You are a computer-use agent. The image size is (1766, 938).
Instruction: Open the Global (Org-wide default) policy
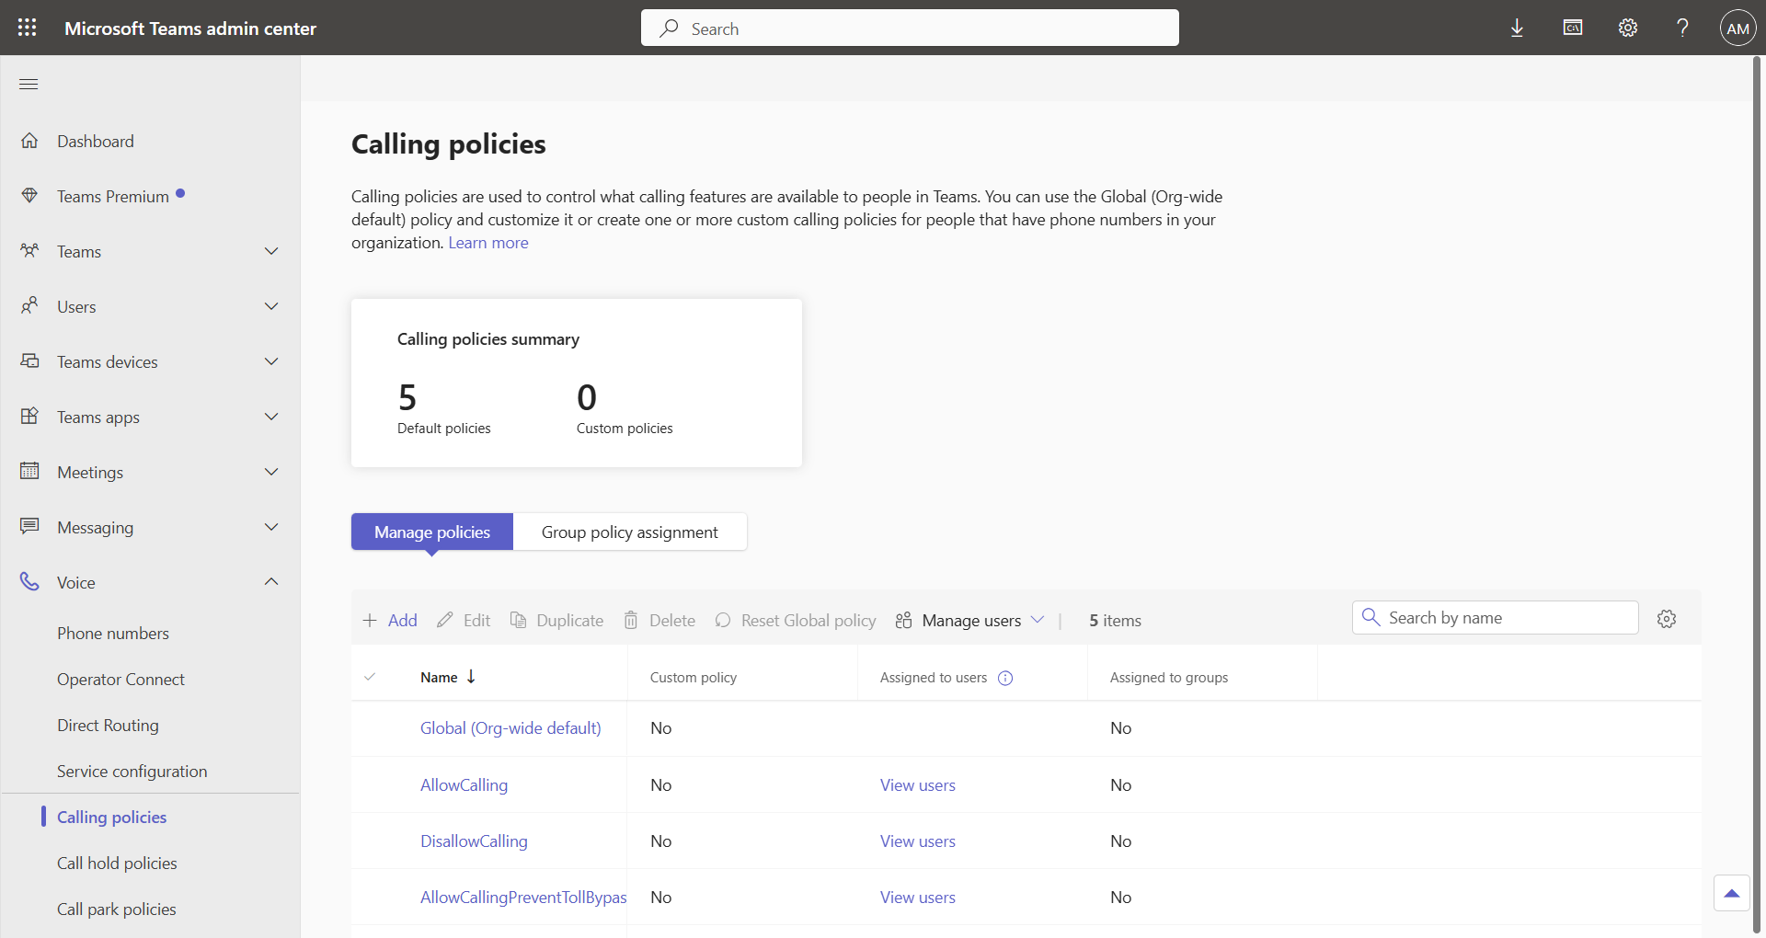point(510,728)
